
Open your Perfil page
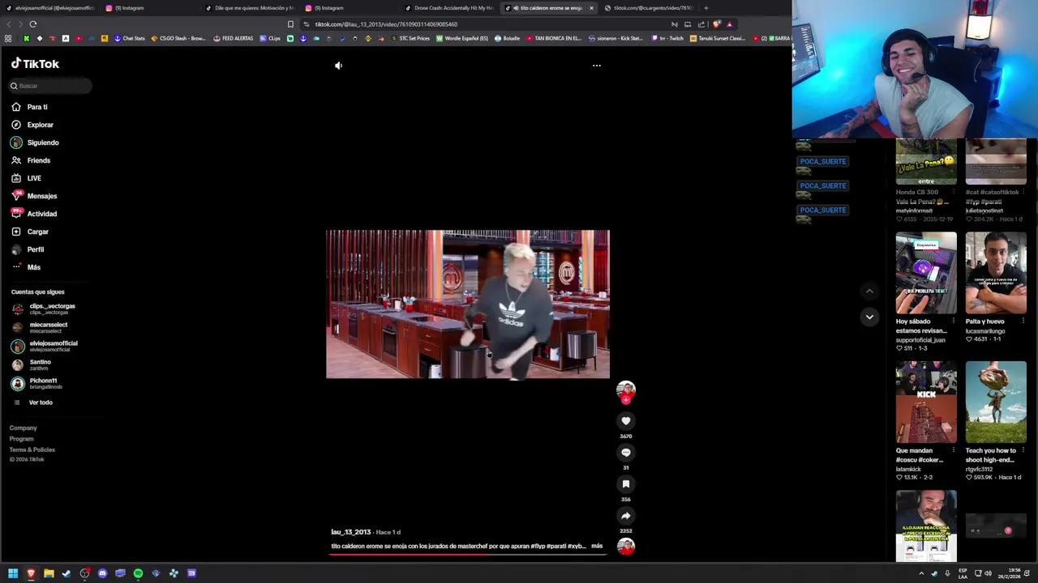pos(36,249)
